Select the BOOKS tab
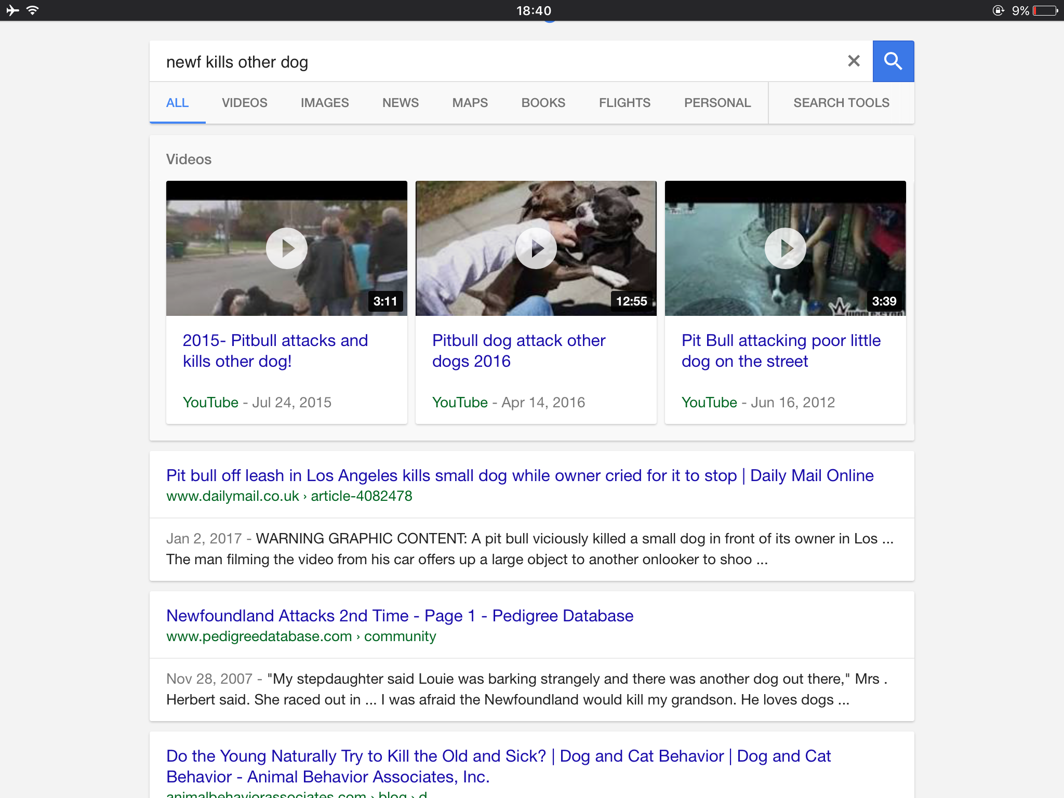Screen dimensions: 1064x798 (x=543, y=103)
